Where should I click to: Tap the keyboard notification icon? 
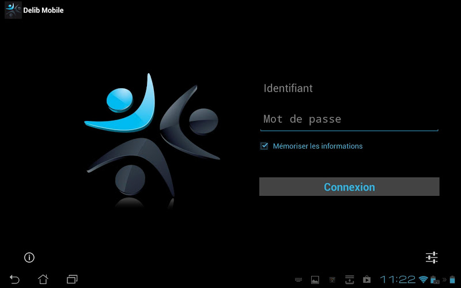[x=298, y=280]
